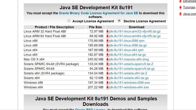The height and width of the screenshot is (110, 196).
Task: Click the Linux ARM 64 Hard Float ABI row label
Action: [x=45, y=36]
